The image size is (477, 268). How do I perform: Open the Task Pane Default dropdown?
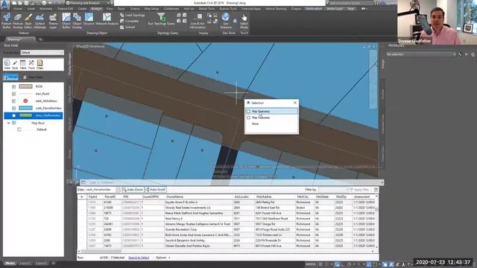tap(42, 53)
